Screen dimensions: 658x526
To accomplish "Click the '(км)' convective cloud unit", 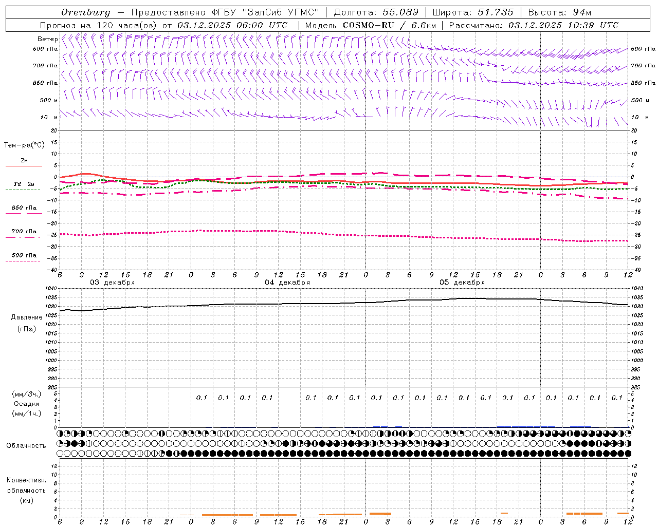I will click(x=26, y=500).
